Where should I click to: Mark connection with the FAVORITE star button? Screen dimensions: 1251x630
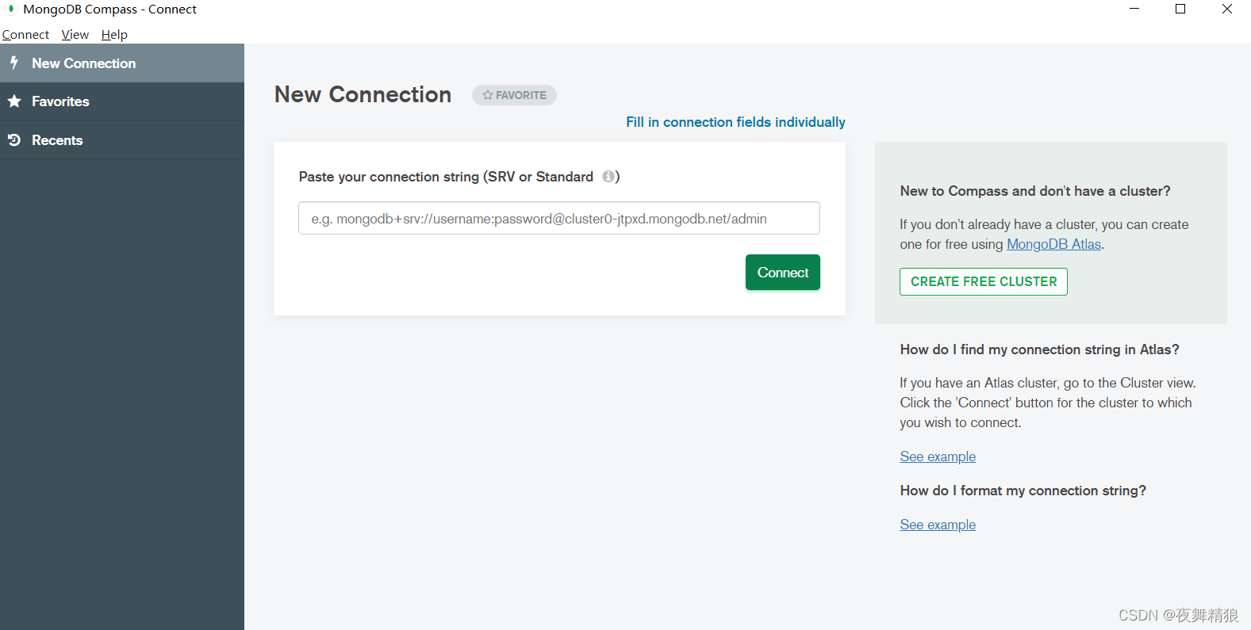point(514,95)
